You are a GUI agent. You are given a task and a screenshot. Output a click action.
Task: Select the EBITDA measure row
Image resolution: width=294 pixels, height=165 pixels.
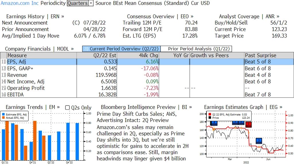(147, 94)
